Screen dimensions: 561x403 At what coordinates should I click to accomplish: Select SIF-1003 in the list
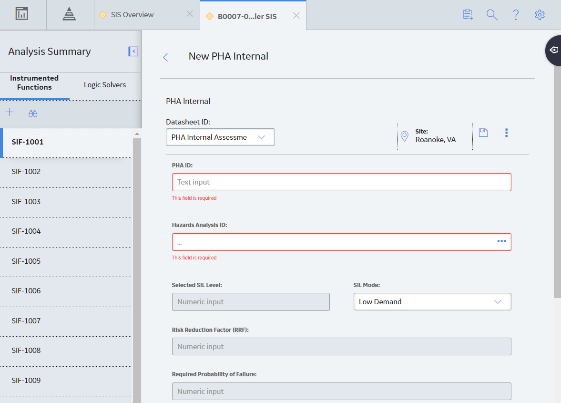tap(66, 202)
